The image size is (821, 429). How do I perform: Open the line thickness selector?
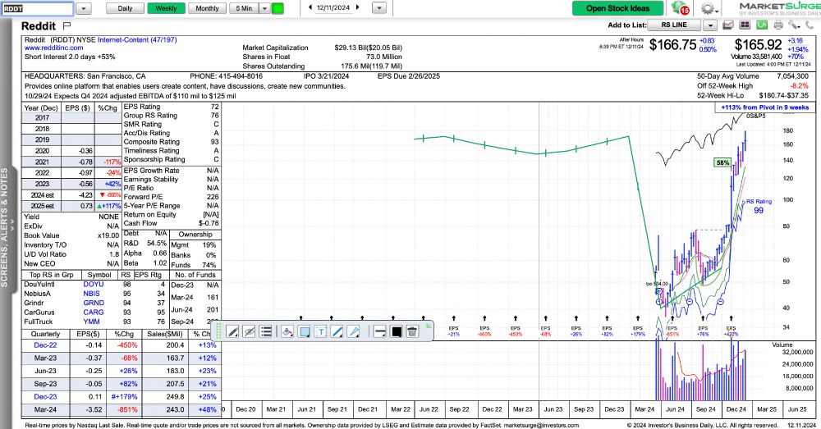(x=379, y=331)
